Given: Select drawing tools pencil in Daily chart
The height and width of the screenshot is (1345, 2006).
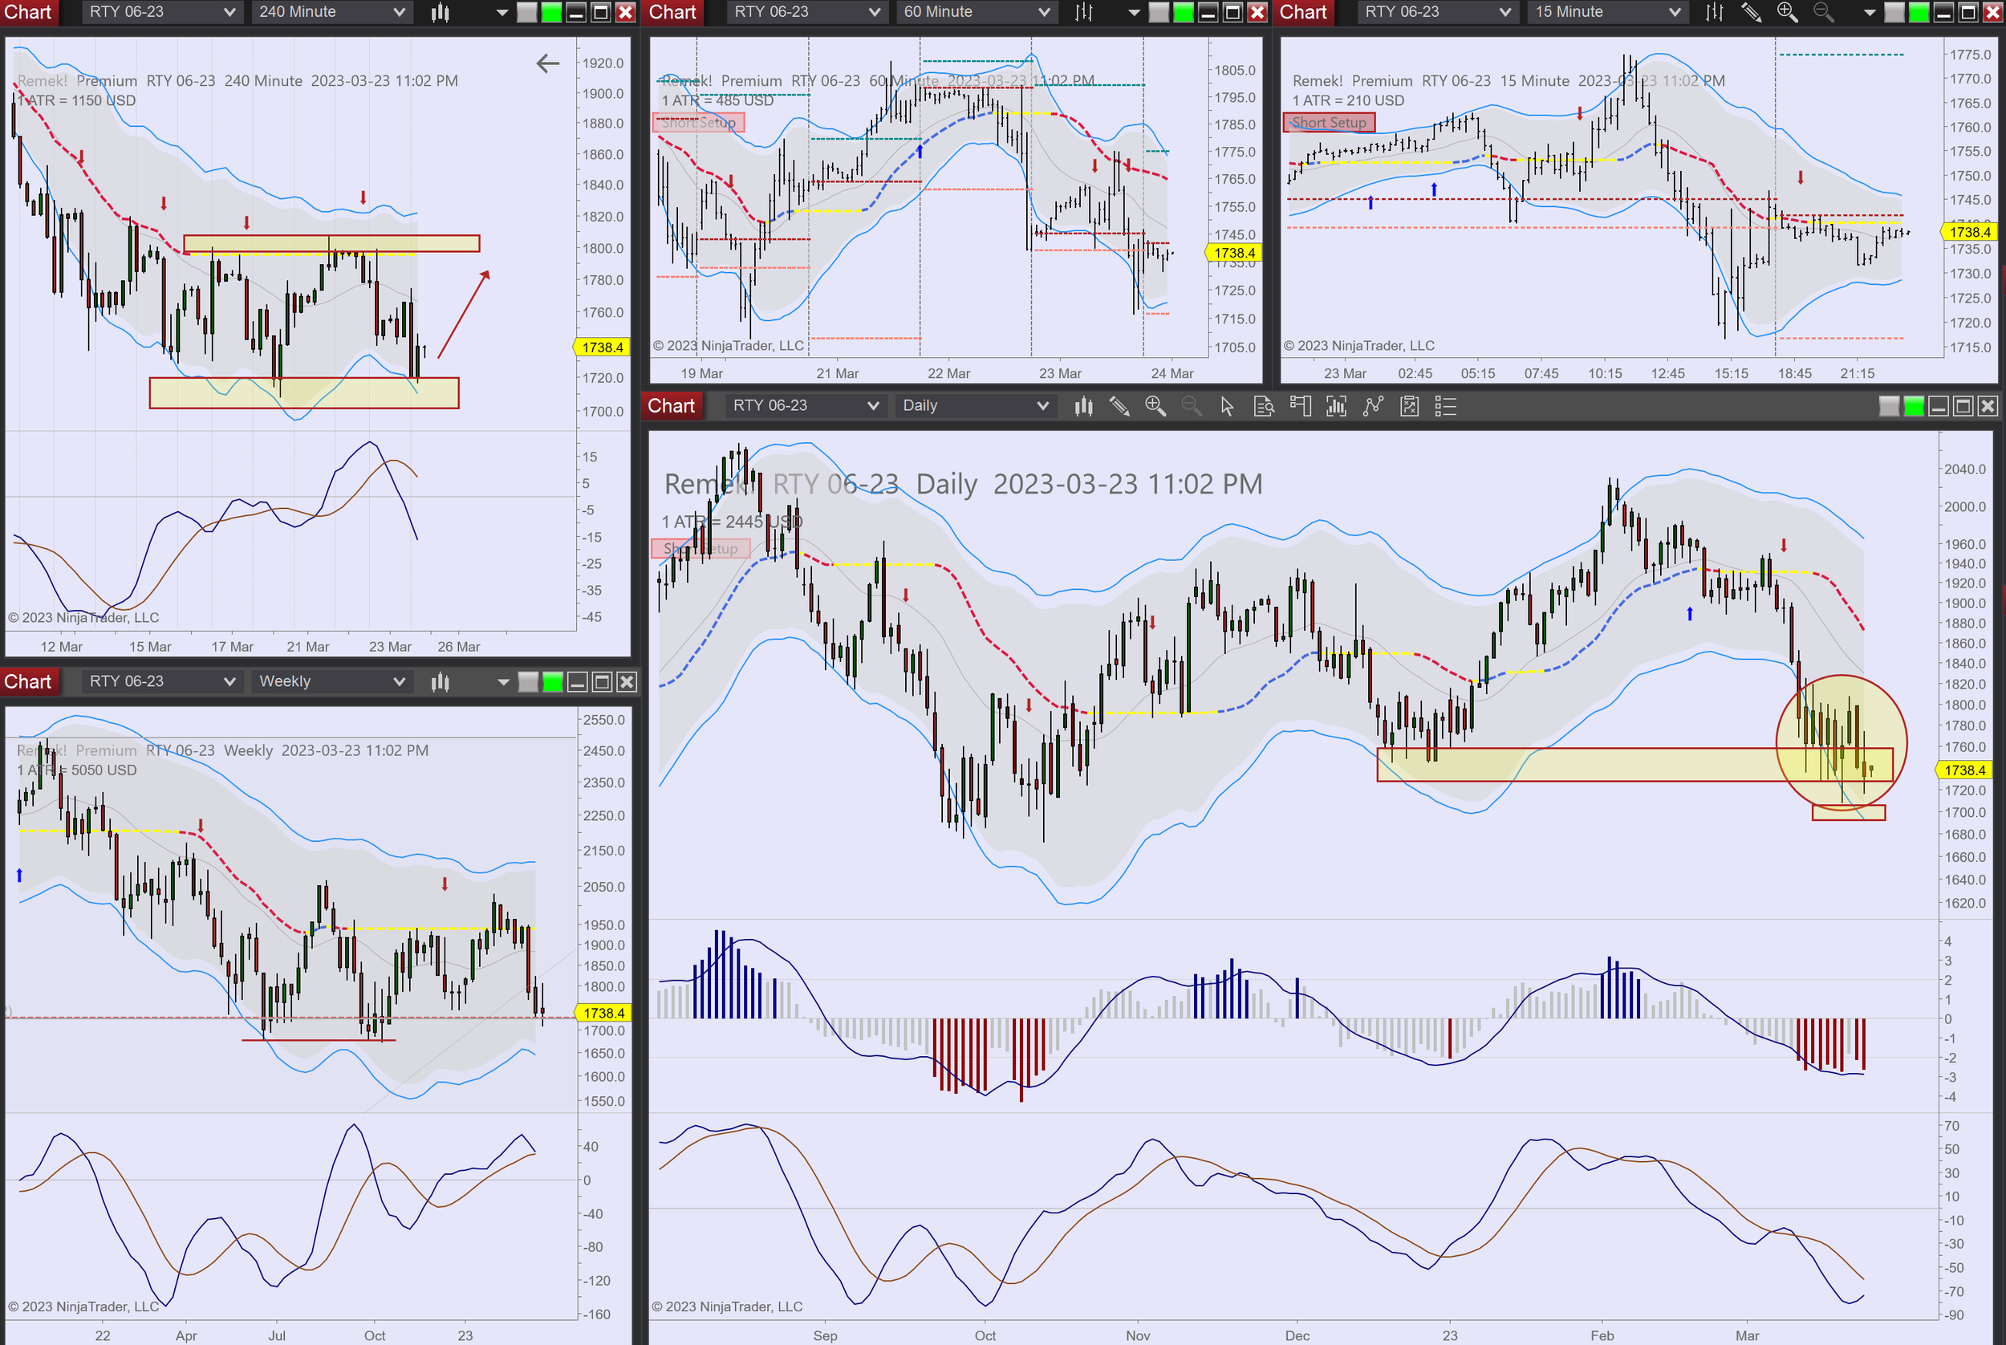Looking at the screenshot, I should [x=1119, y=407].
